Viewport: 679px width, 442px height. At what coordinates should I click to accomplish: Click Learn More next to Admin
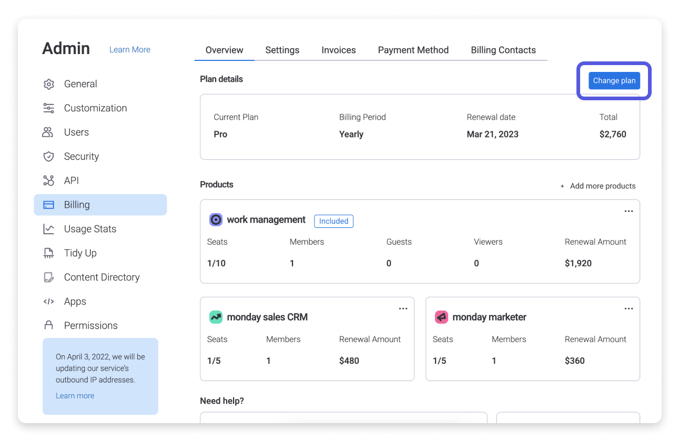coord(130,49)
